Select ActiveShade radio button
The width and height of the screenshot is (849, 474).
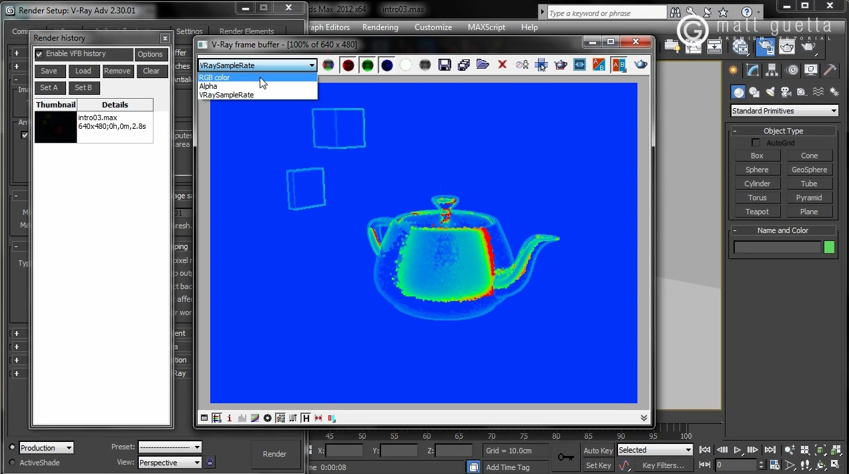pyautogui.click(x=12, y=463)
